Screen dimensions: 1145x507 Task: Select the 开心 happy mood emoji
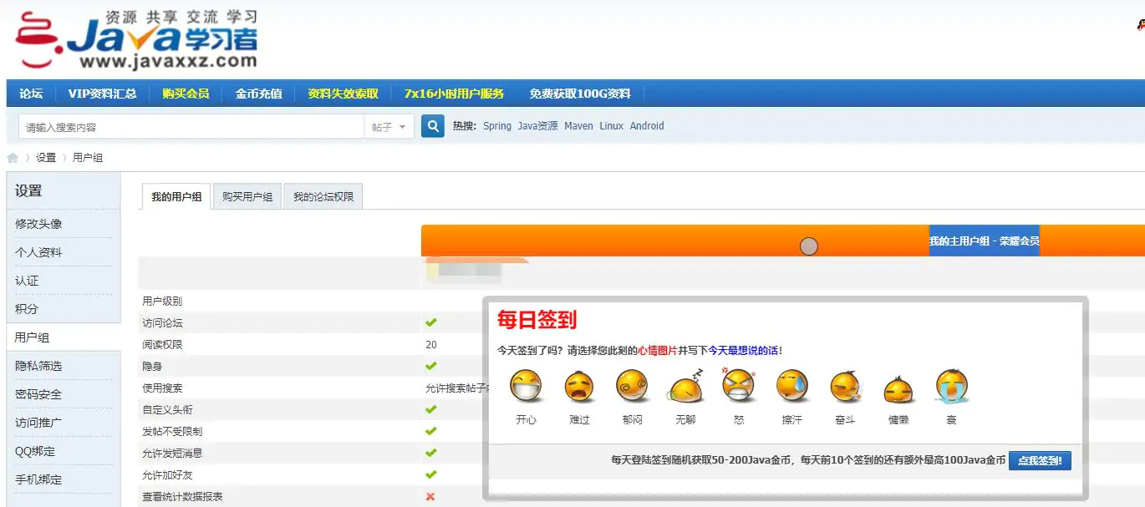pyautogui.click(x=526, y=387)
